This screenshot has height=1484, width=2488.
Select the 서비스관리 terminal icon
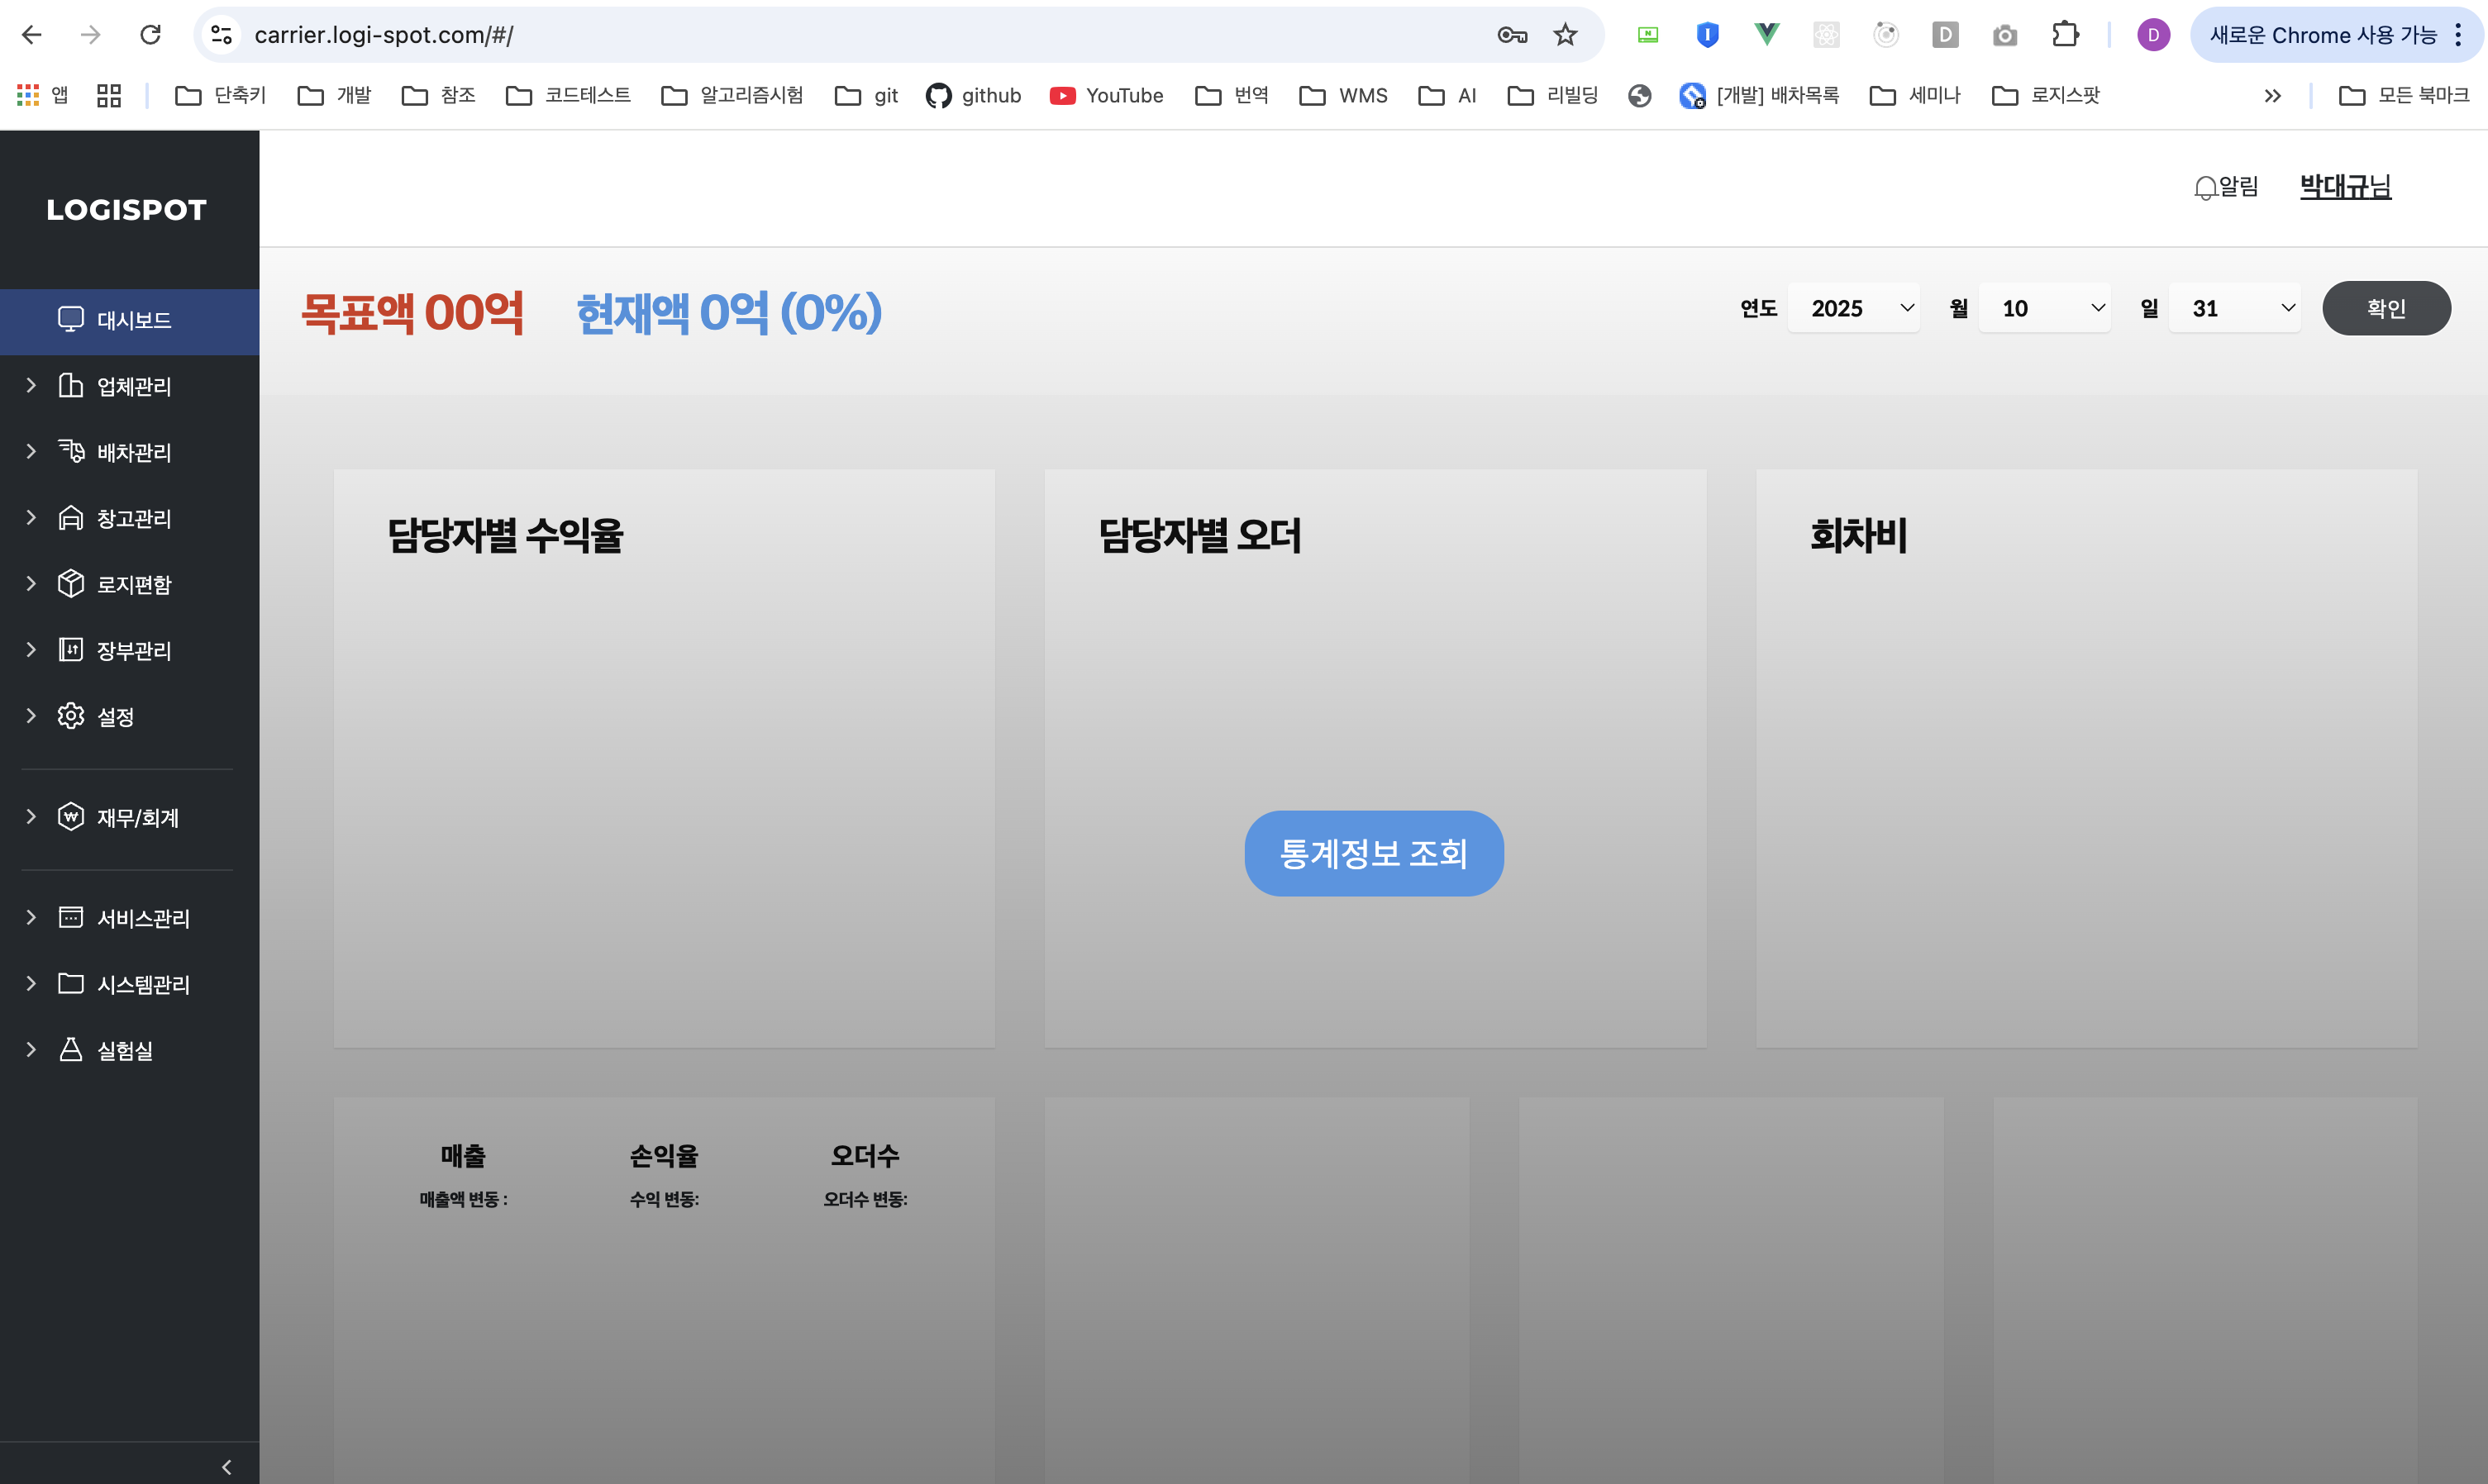pyautogui.click(x=70, y=918)
